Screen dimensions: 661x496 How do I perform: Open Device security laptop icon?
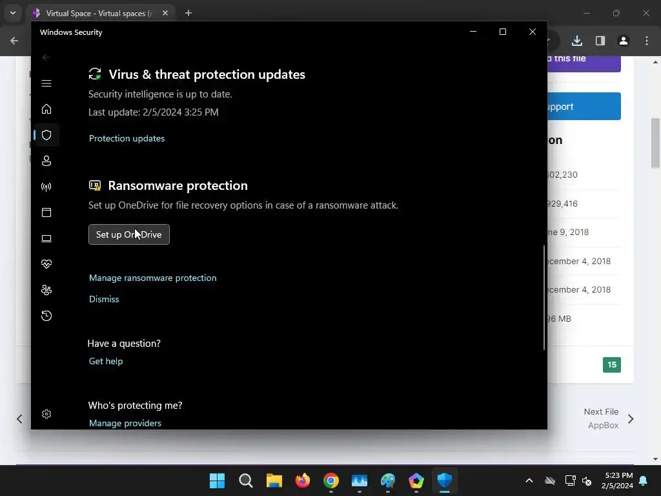tap(46, 238)
